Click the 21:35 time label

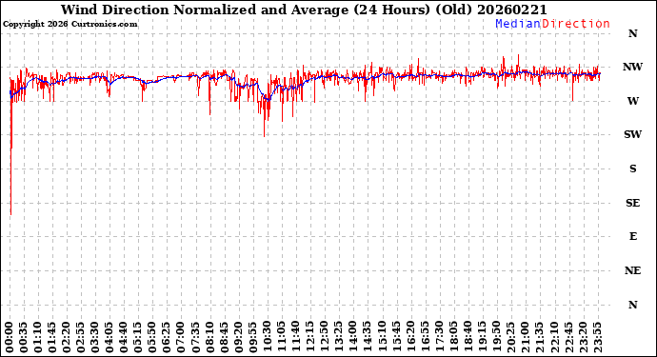539,337
